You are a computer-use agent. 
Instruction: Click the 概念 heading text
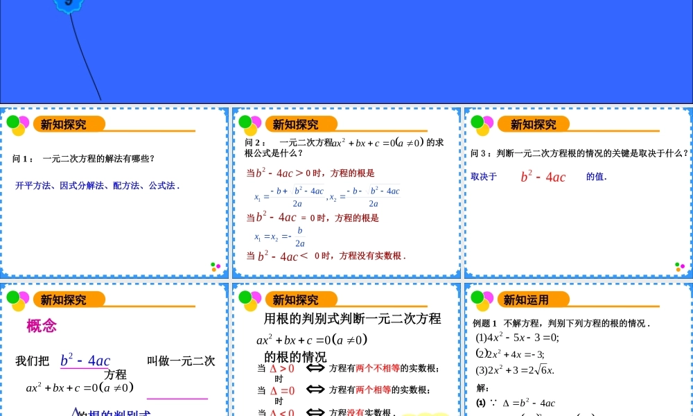point(41,326)
